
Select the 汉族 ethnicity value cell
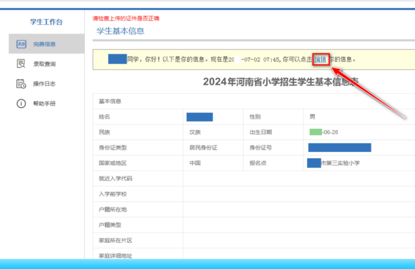[195, 132]
